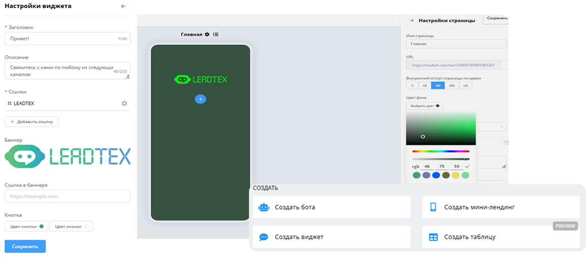Select XS page padding option
Image resolution: width=586 pixels, height=265 pixels.
click(x=425, y=86)
